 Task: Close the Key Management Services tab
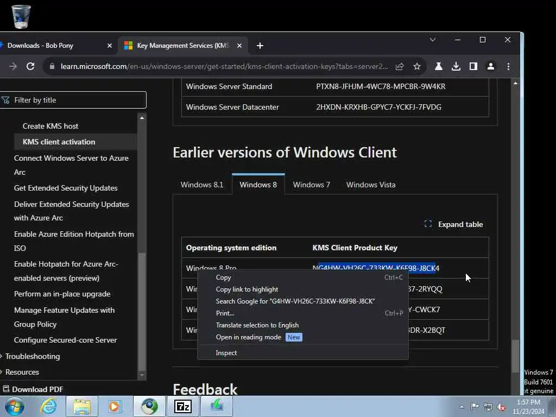(239, 46)
